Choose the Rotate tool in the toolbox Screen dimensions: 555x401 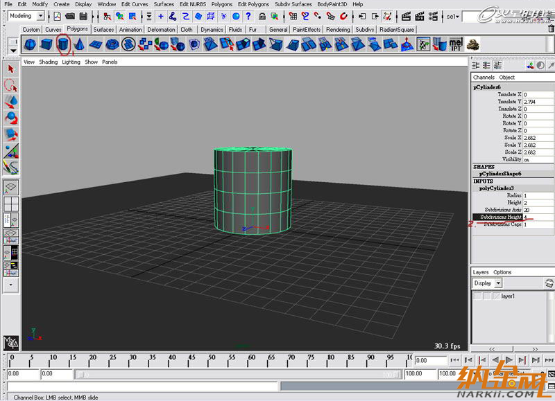point(10,117)
